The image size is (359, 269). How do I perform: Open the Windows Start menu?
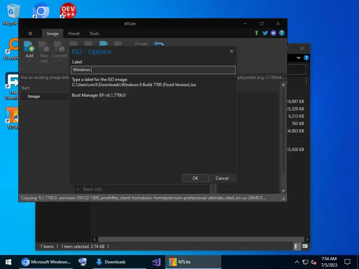8,262
